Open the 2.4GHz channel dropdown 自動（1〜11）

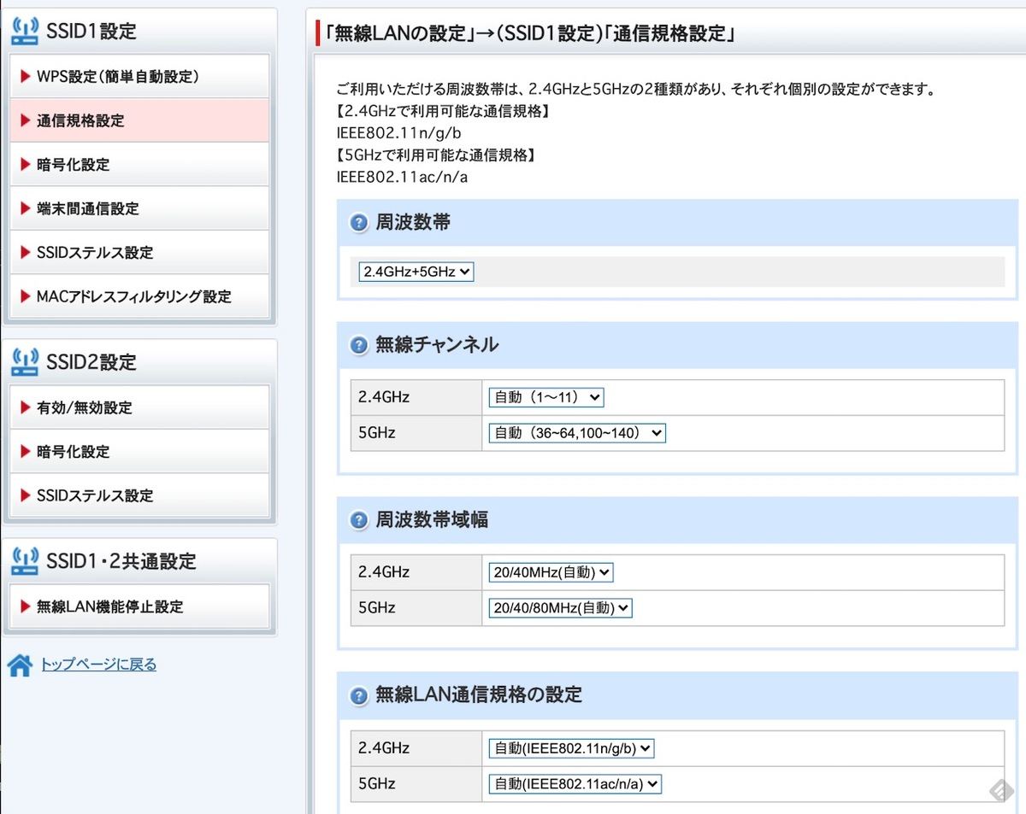[x=546, y=396]
